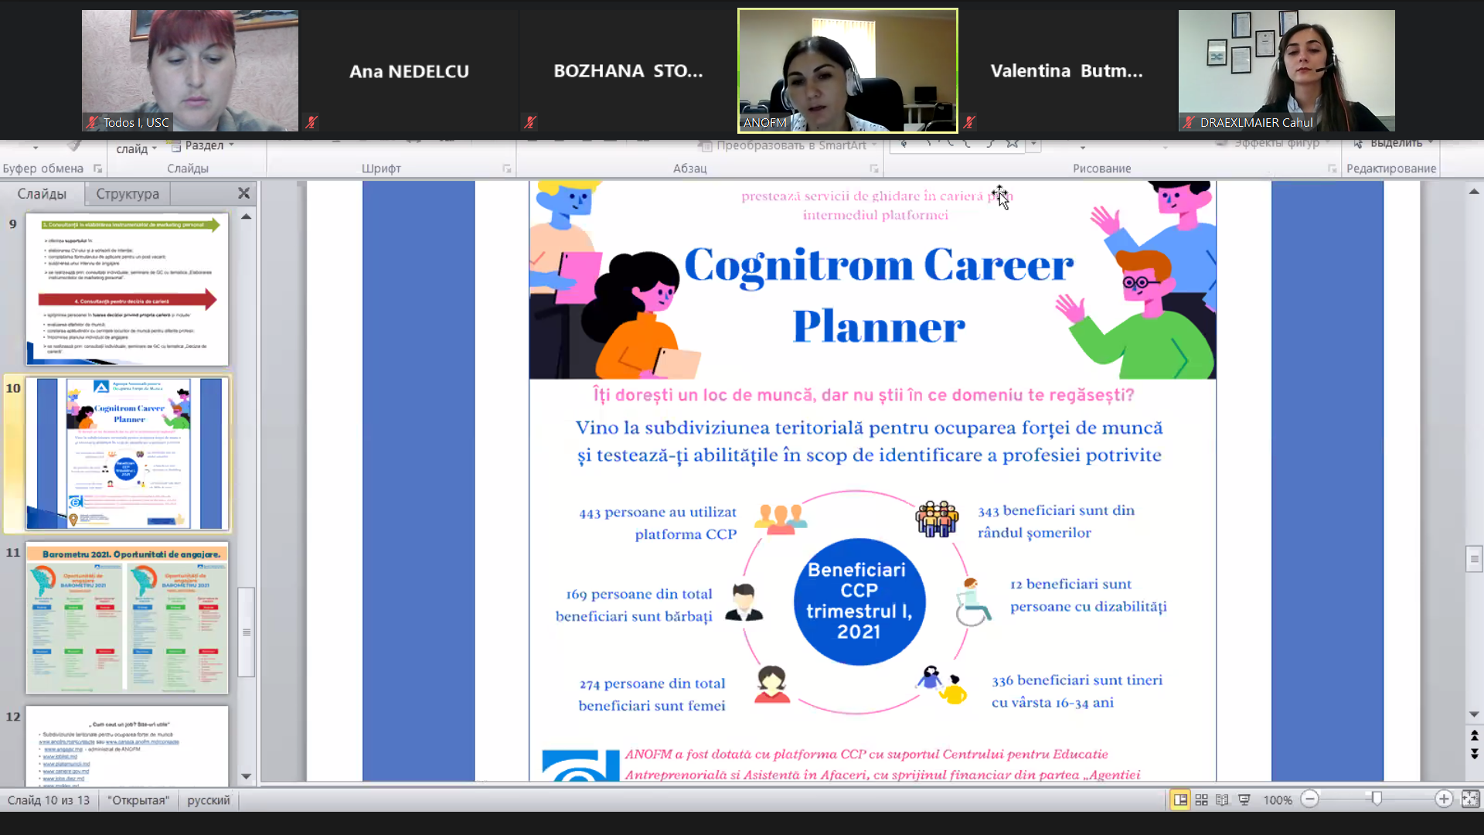
Task: Click Преобразовать в SmartArt dropdown
Action: 787,145
